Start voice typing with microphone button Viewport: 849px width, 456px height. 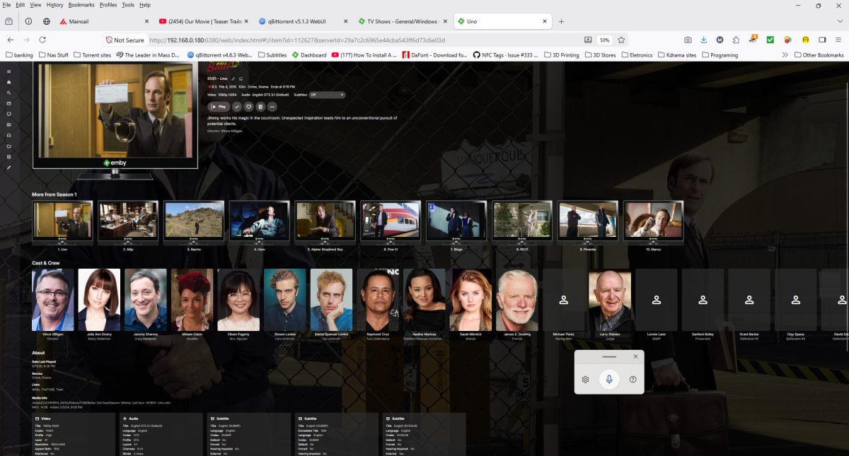pos(608,380)
